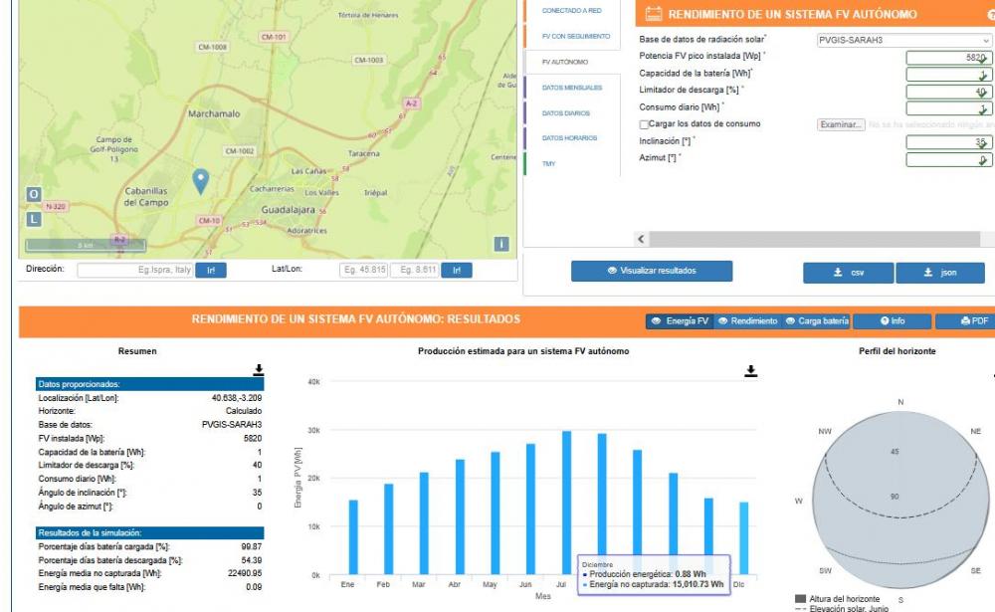Click the Resultados de la simulación header
The width and height of the screenshot is (995, 612).
[x=150, y=532]
